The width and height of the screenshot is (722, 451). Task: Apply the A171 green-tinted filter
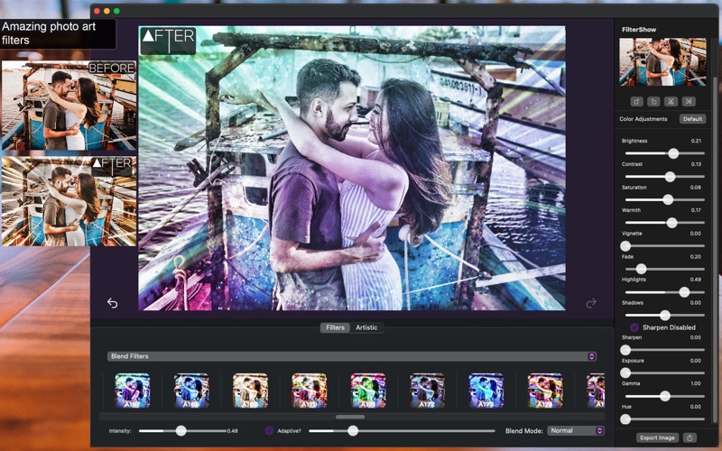pos(368,391)
